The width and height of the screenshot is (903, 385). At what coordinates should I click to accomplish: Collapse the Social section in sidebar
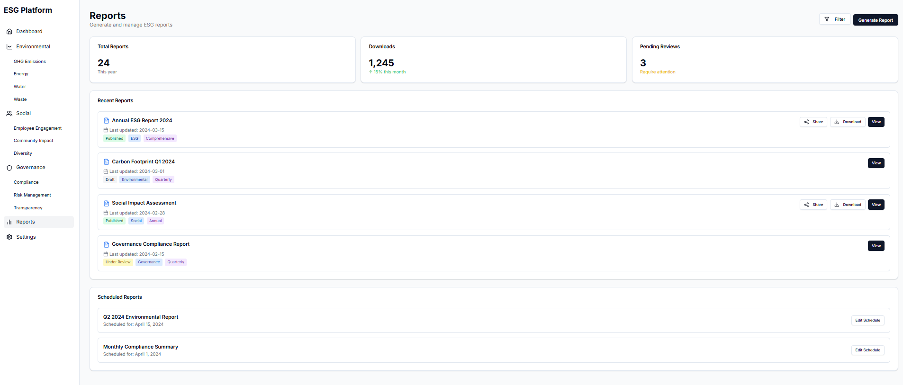(x=22, y=113)
